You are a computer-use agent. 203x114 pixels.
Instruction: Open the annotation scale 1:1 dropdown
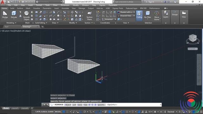[x=150, y=112]
